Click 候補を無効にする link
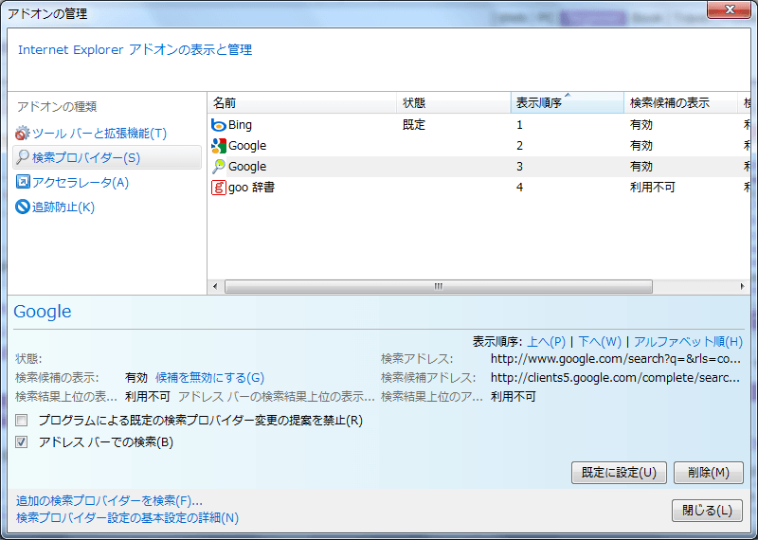 click(209, 378)
